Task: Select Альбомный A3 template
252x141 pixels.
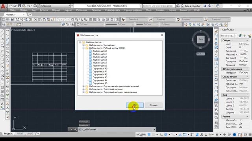Action: [100, 60]
